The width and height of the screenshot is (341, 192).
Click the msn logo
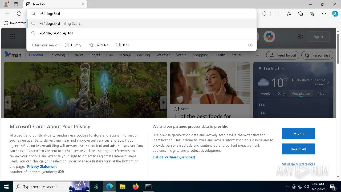pyautogui.click(x=13, y=55)
